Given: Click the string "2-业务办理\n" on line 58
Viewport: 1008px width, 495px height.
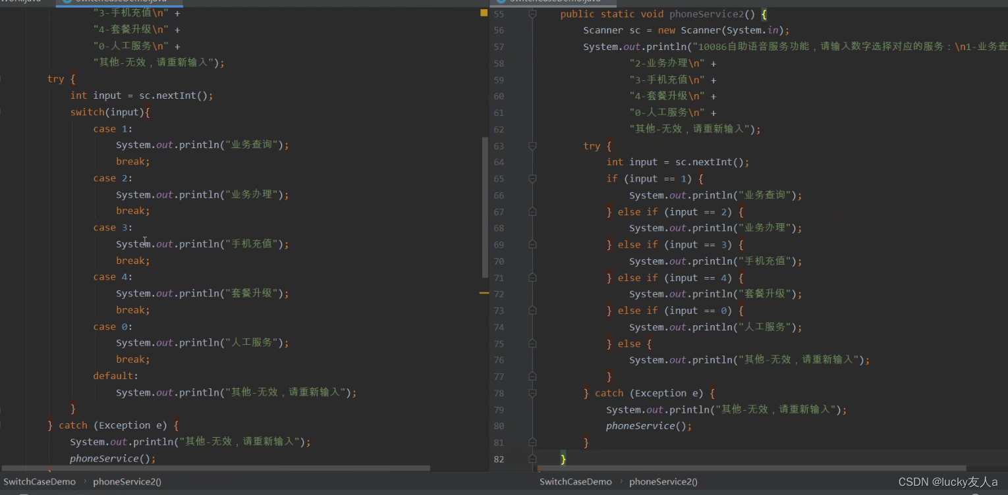Looking at the screenshot, I should (667, 63).
